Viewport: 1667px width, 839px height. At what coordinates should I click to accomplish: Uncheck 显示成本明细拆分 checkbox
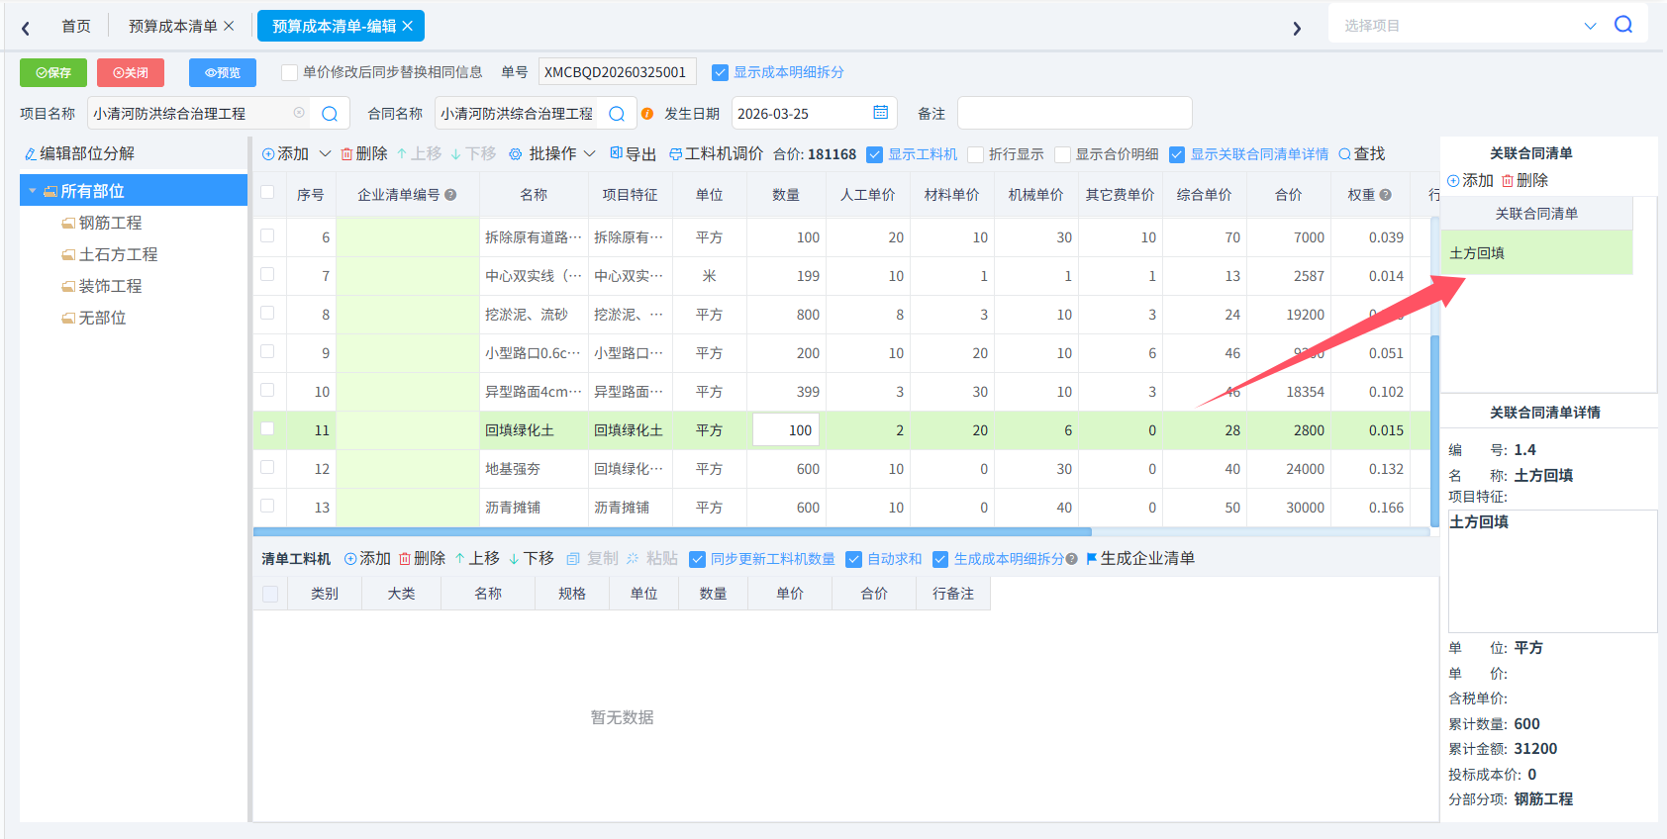(720, 72)
